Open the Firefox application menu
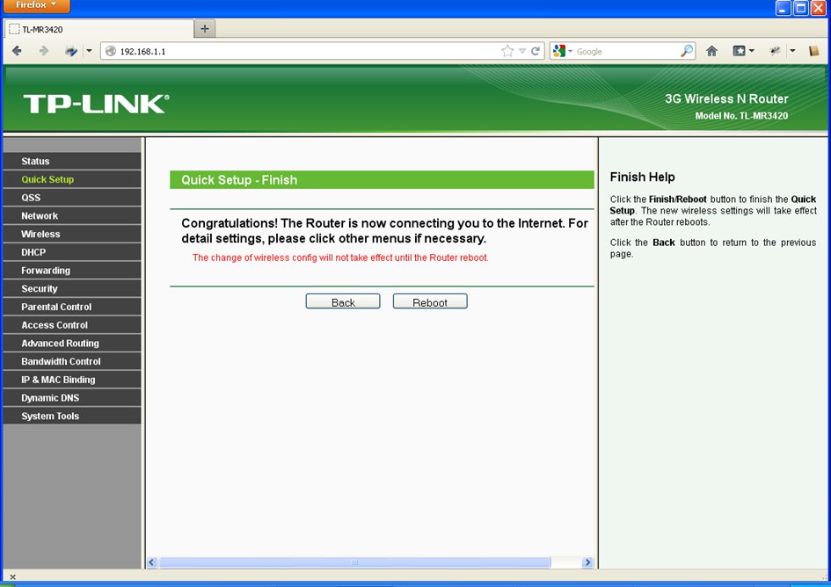831x587 pixels. click(36, 6)
